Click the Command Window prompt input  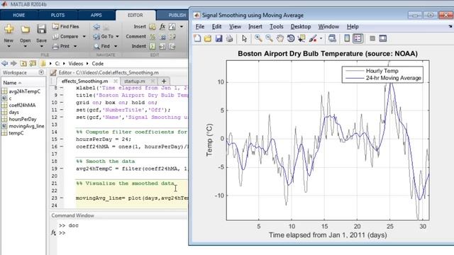pyautogui.click(x=121, y=233)
